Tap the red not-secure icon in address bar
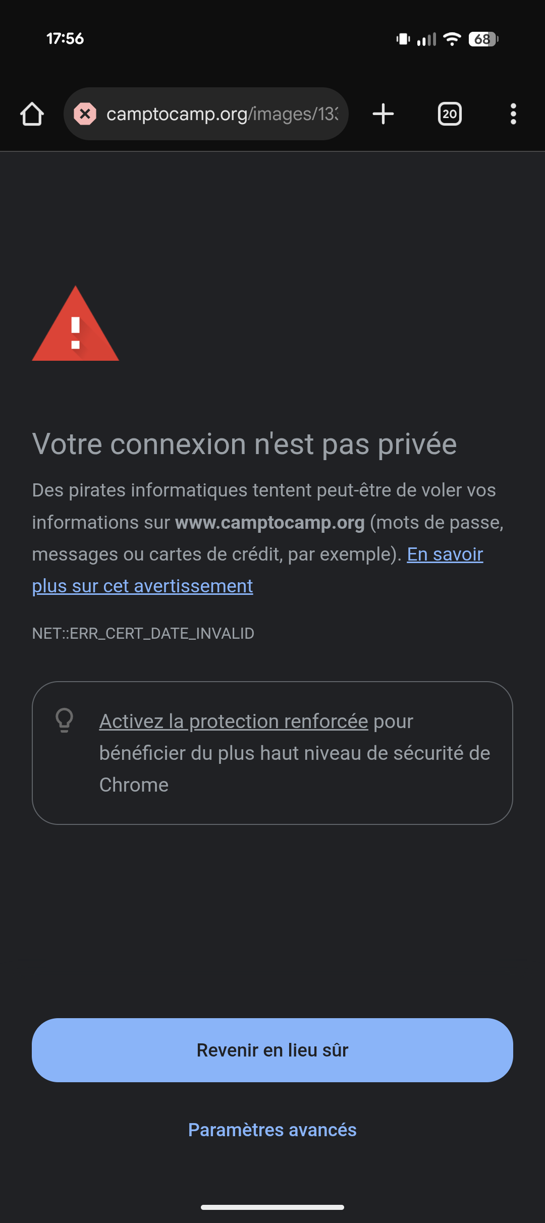 [x=85, y=114]
